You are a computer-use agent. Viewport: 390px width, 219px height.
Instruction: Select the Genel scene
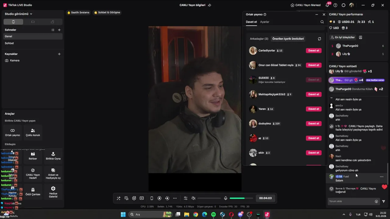click(x=33, y=36)
